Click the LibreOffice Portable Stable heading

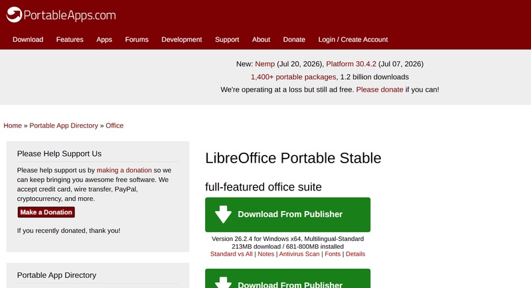pos(293,158)
